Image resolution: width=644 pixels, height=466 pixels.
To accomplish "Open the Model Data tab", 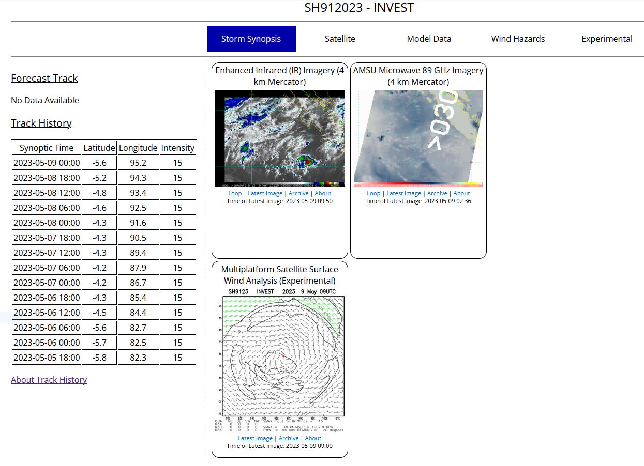I will [429, 39].
